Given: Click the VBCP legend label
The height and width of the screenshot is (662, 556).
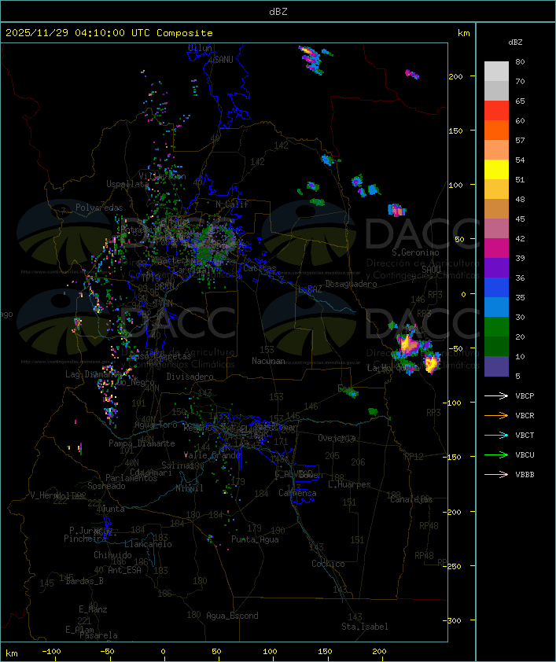Looking at the screenshot, I should pos(525,396).
